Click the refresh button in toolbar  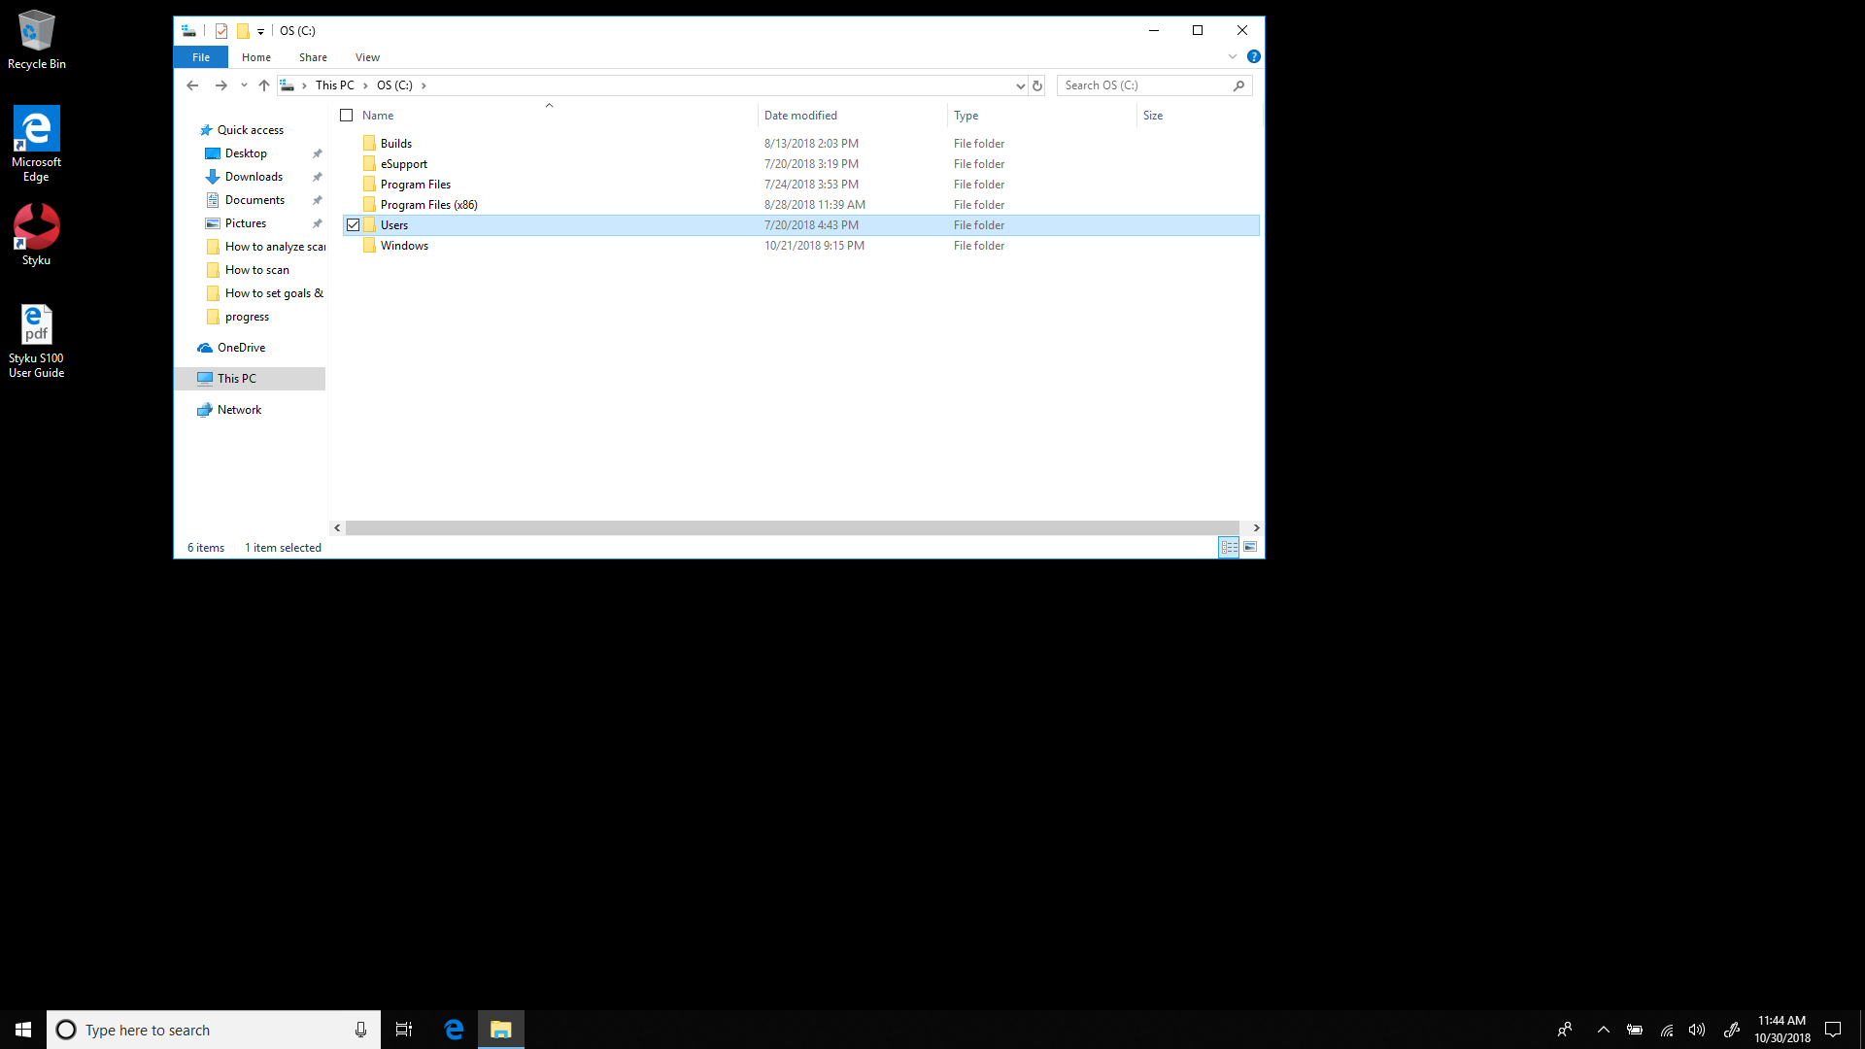pos(1036,85)
